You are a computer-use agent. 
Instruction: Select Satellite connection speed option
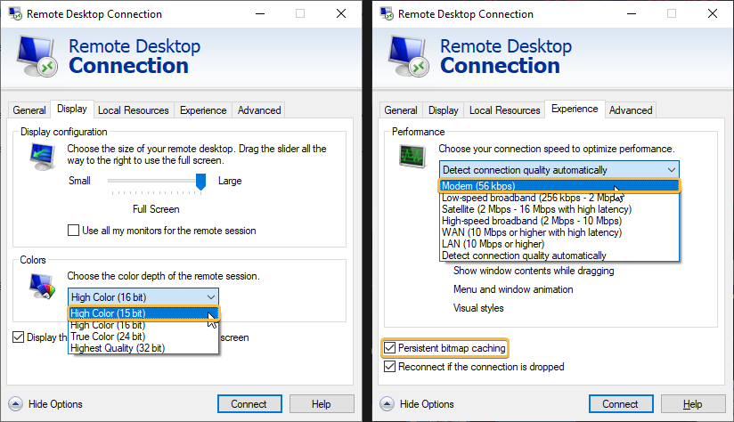pos(559,209)
